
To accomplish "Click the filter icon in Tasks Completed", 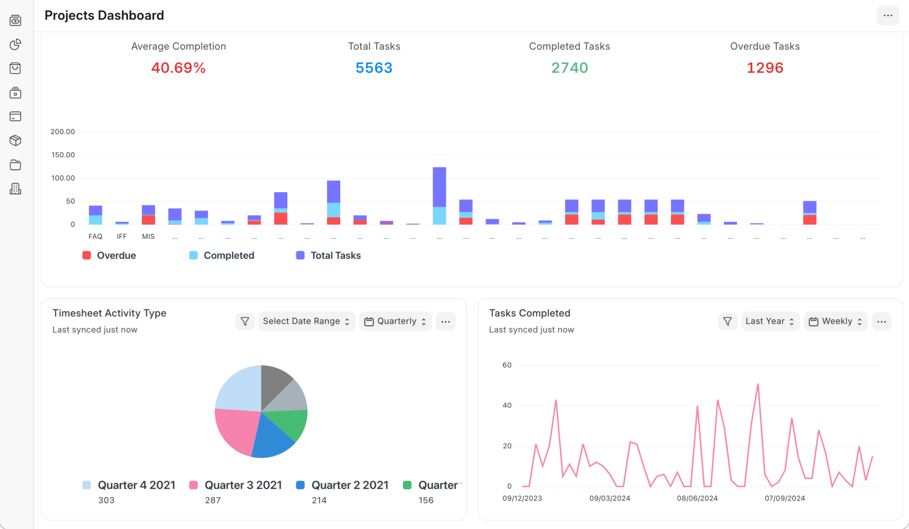I will pos(728,322).
